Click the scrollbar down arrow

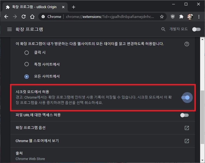202,160
